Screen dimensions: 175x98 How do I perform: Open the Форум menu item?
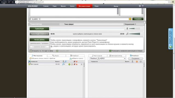tap(97, 6)
